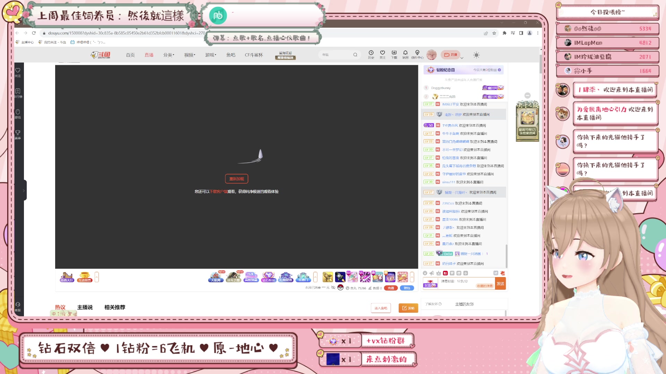Switch to the 相关推荐 tab
This screenshot has height=374, width=666.
point(115,307)
